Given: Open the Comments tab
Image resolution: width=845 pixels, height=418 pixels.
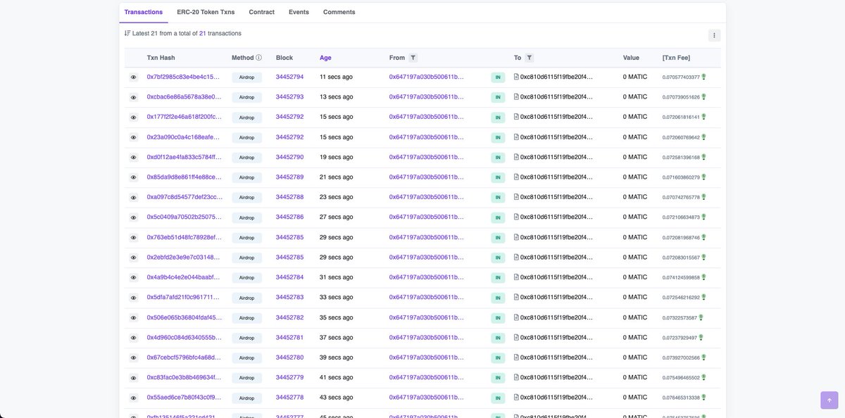Looking at the screenshot, I should [x=339, y=12].
